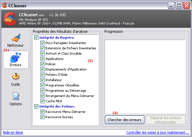
Task: Close the CCleaner window
Action: coord(186,5)
